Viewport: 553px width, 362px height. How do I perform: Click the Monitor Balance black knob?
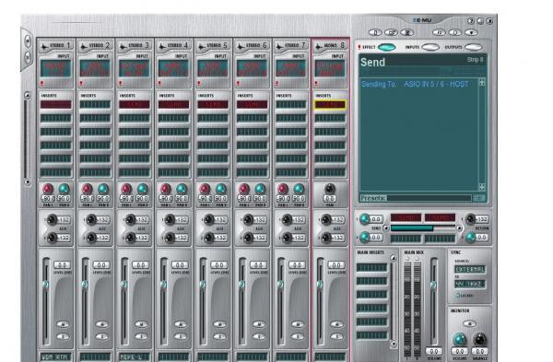pyautogui.click(x=479, y=340)
